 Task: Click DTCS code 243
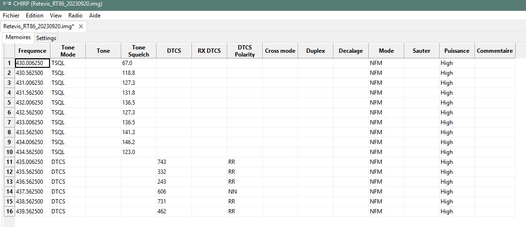[174, 182]
